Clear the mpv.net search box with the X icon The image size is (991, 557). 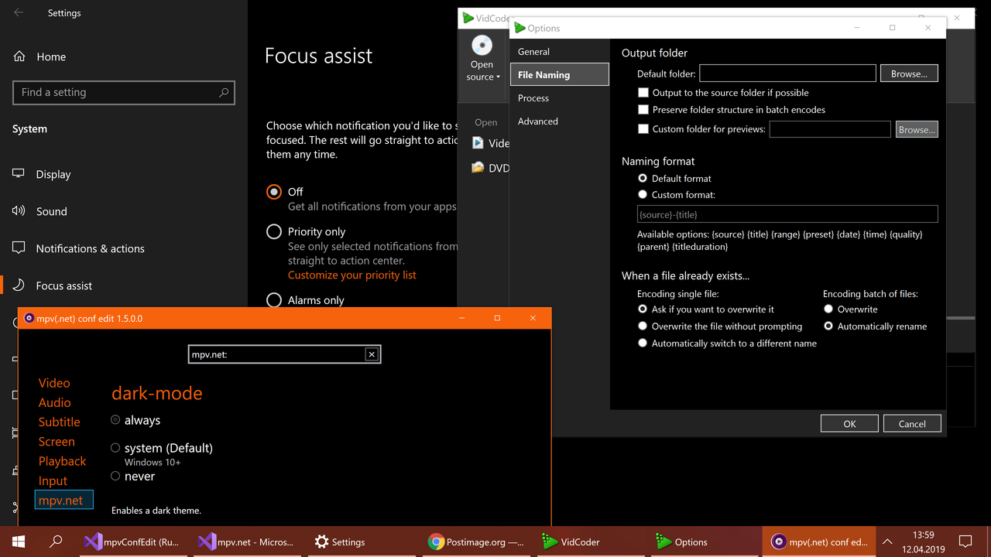tap(372, 354)
